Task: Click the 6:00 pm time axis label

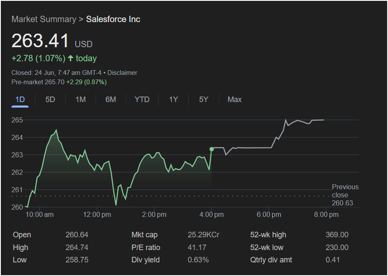Action: (269, 215)
